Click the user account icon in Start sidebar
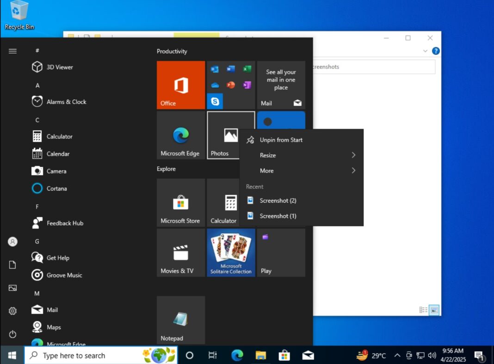The image size is (494, 364). click(12, 241)
